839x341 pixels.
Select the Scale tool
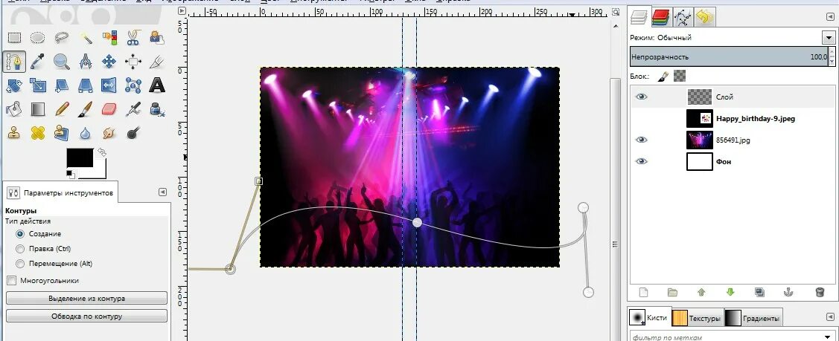(x=37, y=85)
